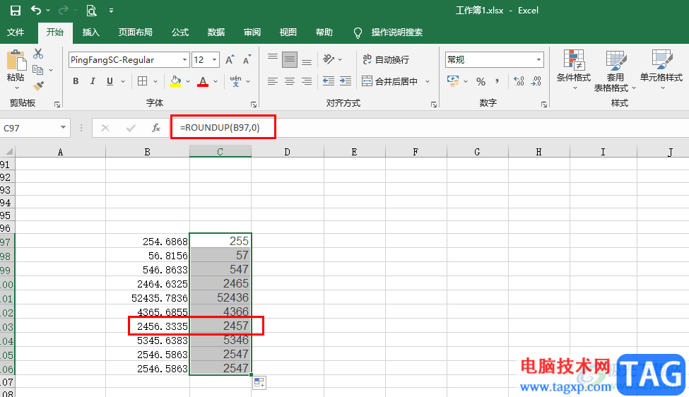Open the borders options arrow
Image resolution: width=689 pixels, height=397 pixels.
(155, 81)
